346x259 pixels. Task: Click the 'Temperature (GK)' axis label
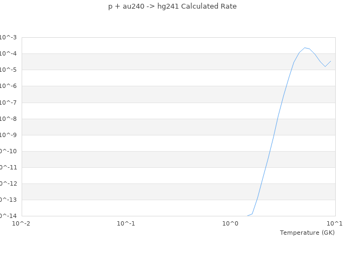[307, 233]
